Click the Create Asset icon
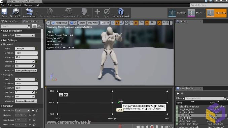The image size is (228, 128). (29, 12)
